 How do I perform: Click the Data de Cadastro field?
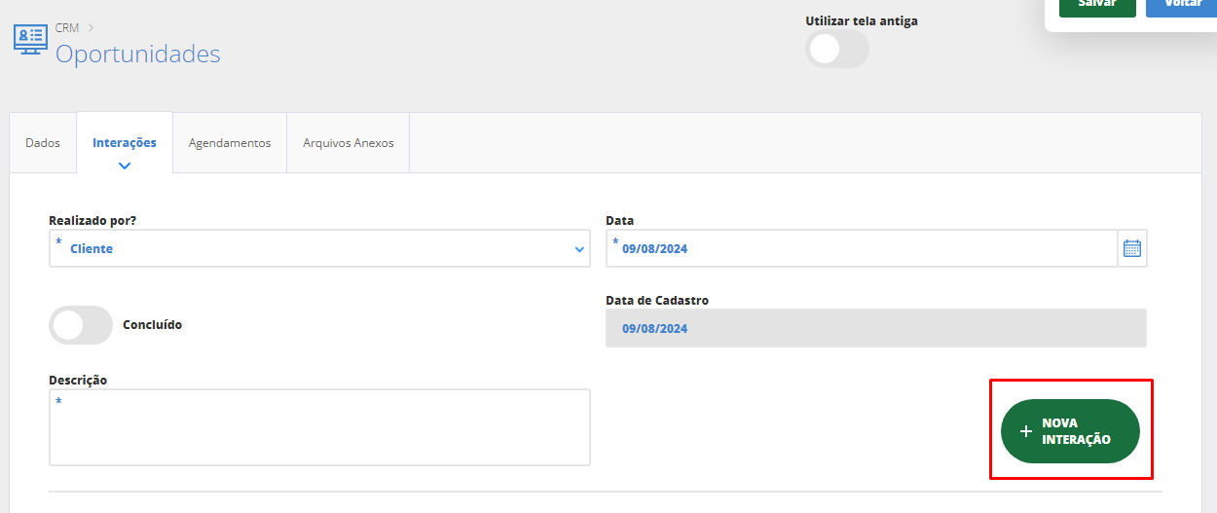click(876, 328)
